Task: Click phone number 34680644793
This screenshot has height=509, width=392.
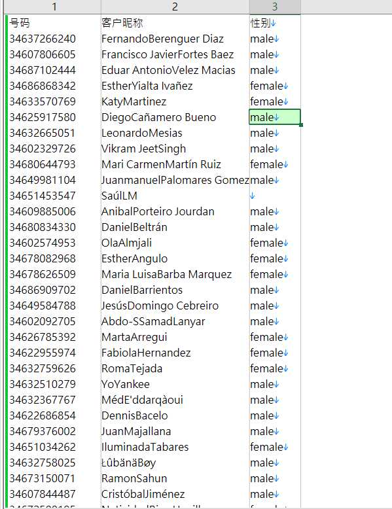Action: [x=54, y=164]
